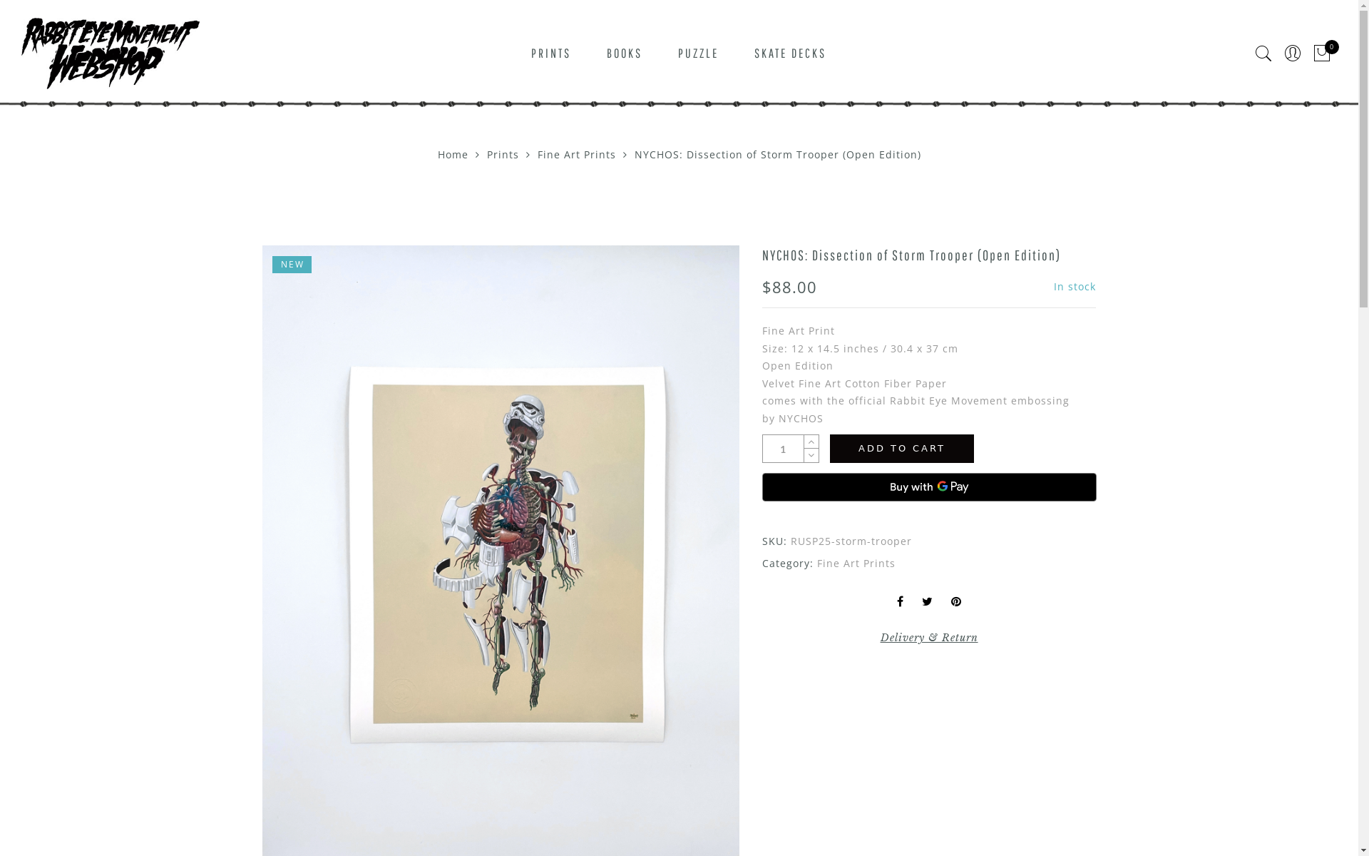Buy with Google Pay
Screen dimensions: 1369x856
929,487
